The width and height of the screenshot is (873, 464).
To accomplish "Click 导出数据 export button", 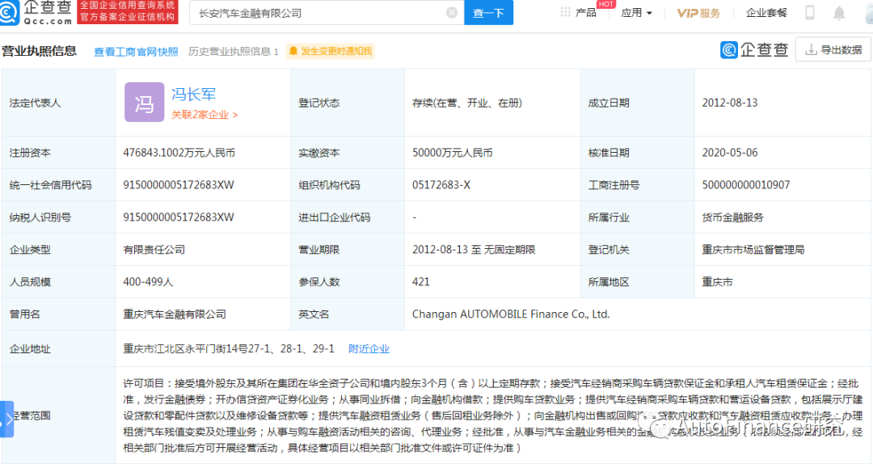I will click(x=833, y=49).
